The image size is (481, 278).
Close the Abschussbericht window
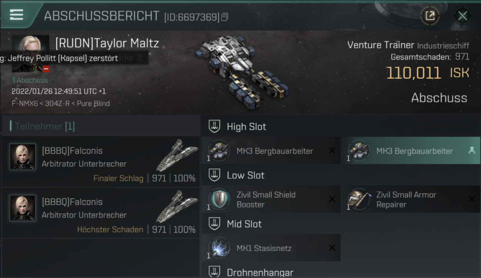point(462,16)
